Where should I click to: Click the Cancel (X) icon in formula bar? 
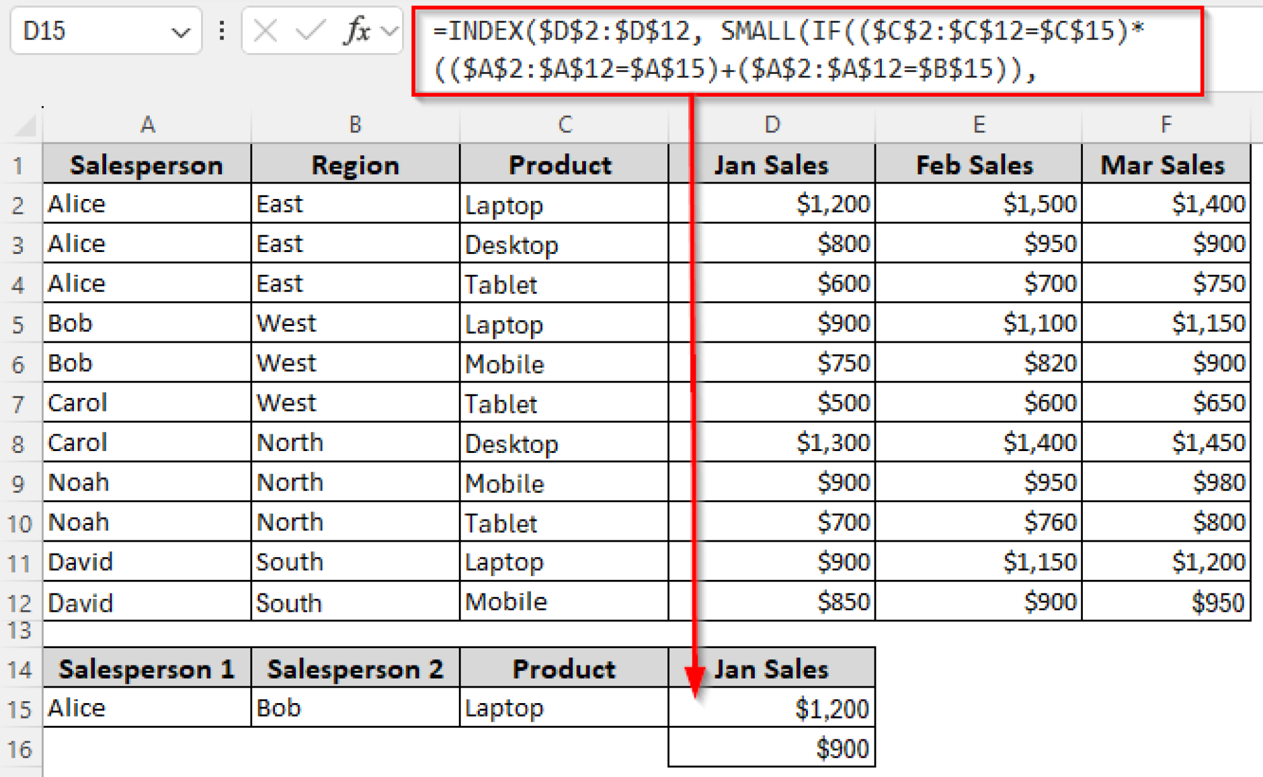(264, 31)
